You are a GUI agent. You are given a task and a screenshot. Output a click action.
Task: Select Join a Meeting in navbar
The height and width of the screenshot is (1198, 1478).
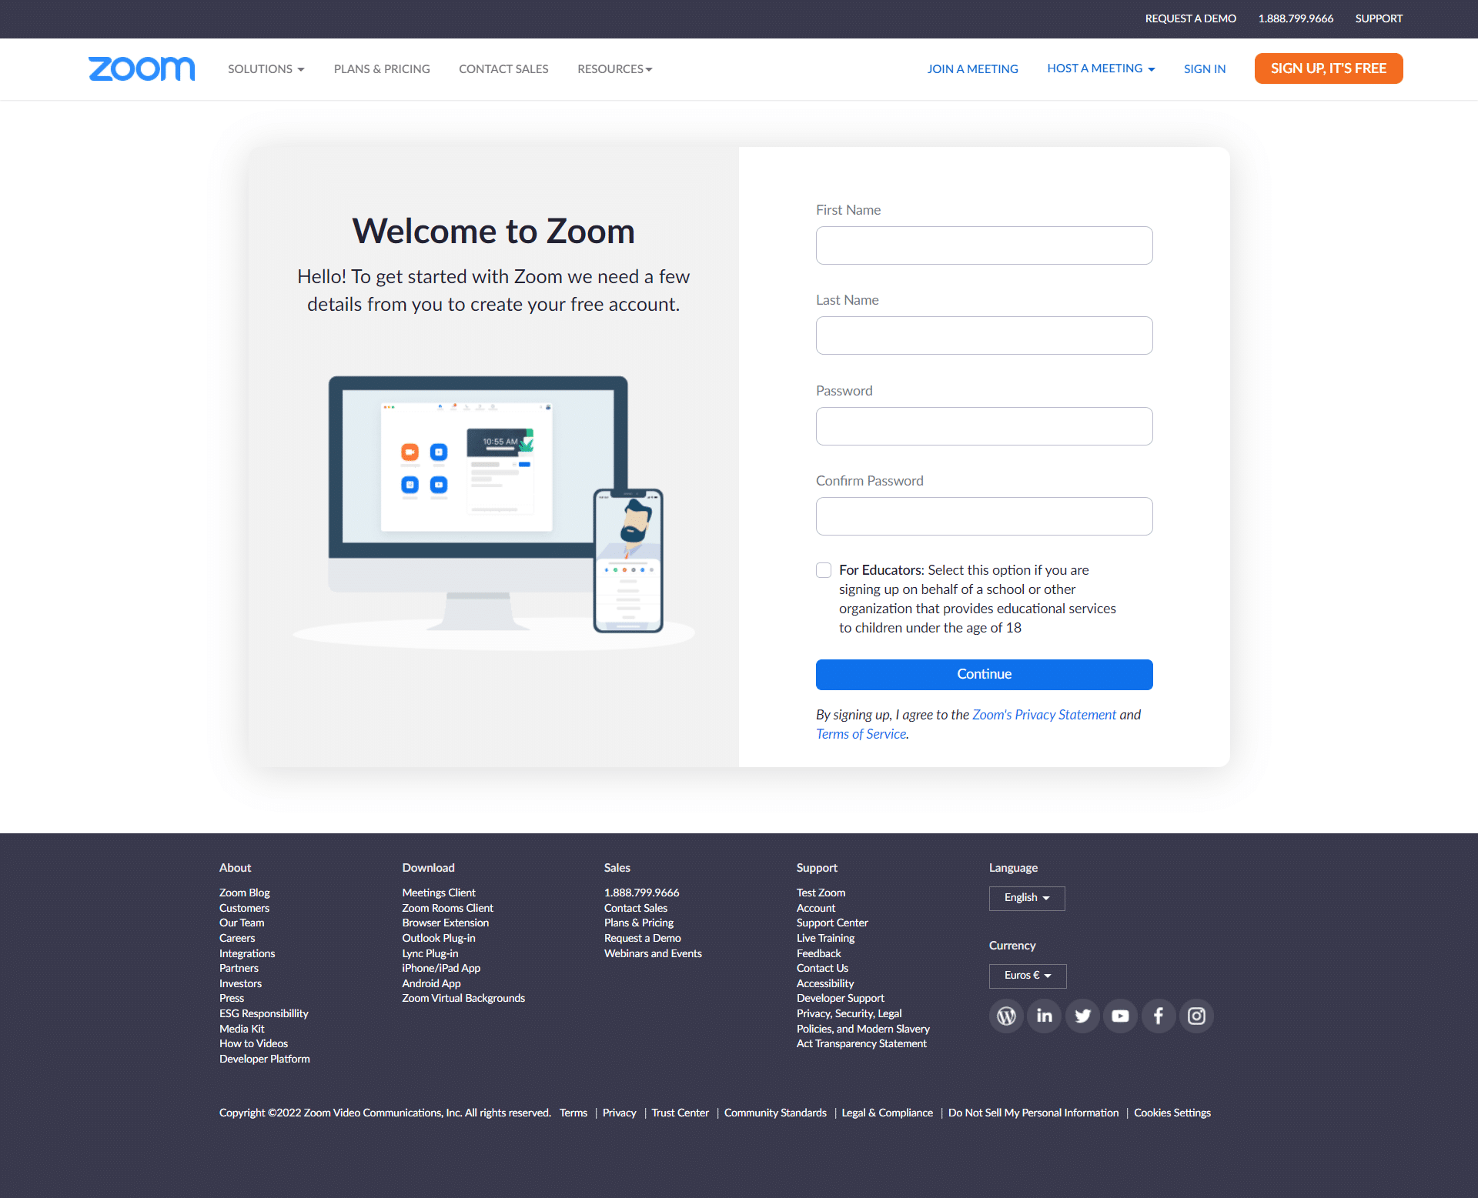972,69
